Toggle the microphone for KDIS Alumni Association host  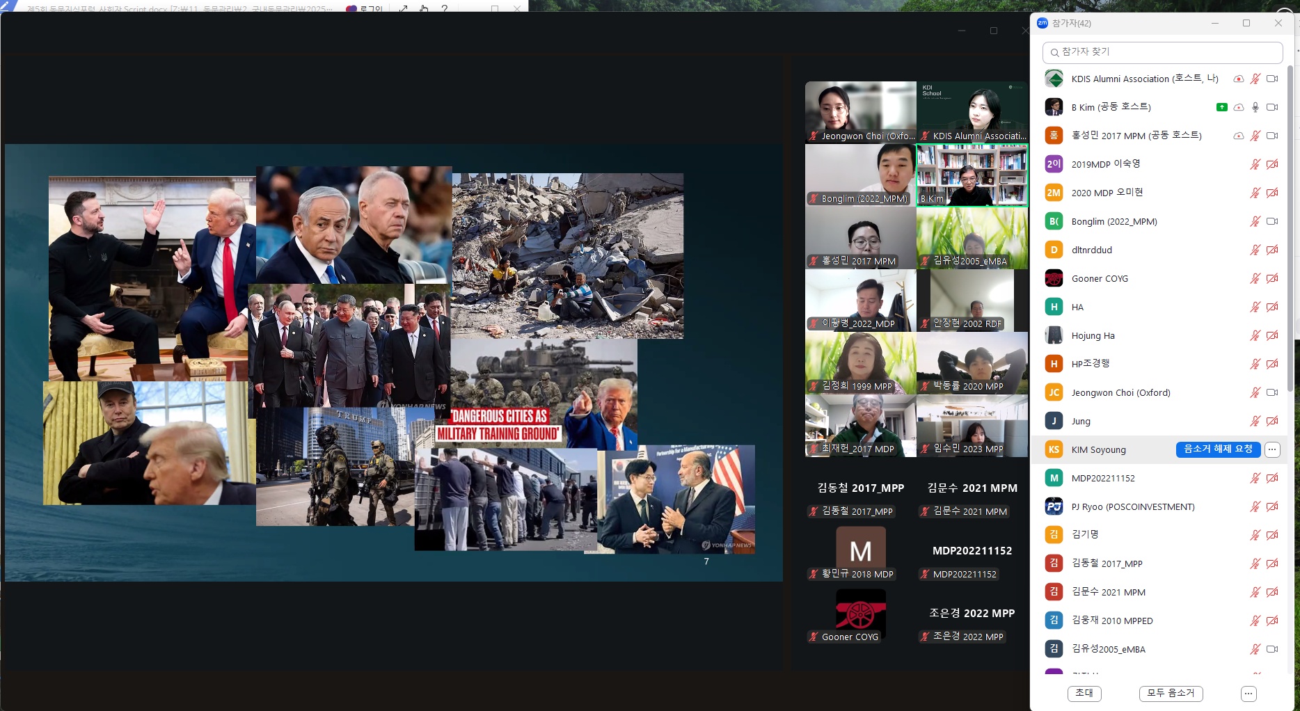[1255, 79]
